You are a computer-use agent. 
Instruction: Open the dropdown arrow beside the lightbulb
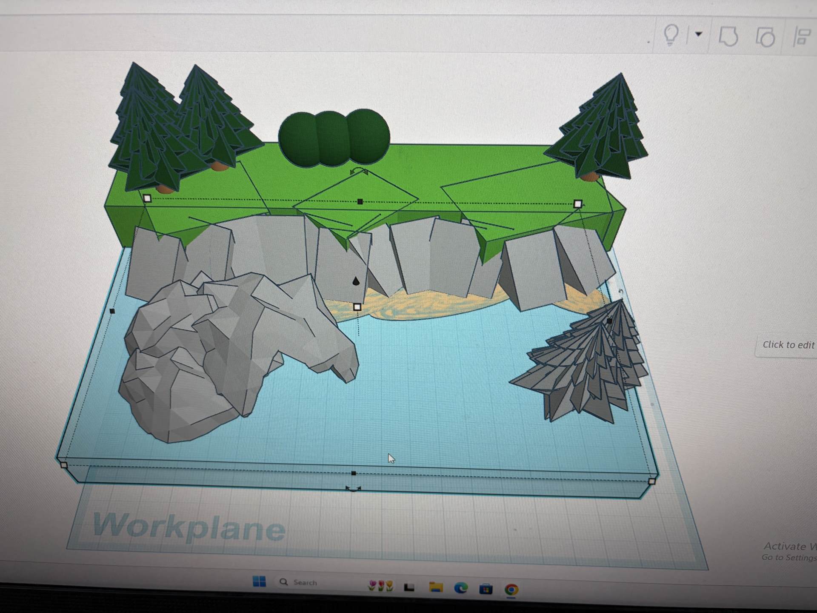coord(699,34)
